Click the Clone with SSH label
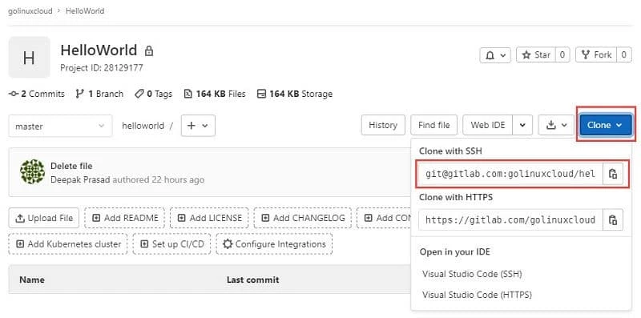Image resolution: width=641 pixels, height=318 pixels. pos(450,151)
